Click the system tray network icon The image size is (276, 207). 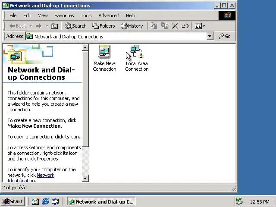pyautogui.click(x=240, y=201)
